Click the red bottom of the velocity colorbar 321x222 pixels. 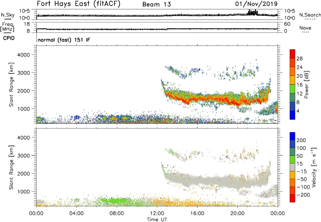[x=293, y=198]
